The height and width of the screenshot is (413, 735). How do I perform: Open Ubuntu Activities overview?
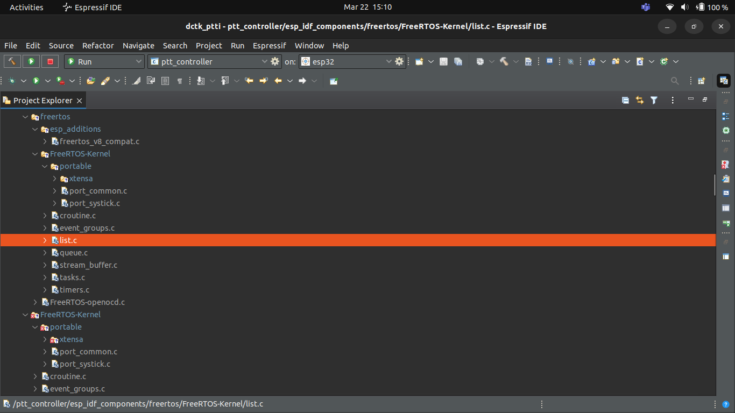[26, 7]
